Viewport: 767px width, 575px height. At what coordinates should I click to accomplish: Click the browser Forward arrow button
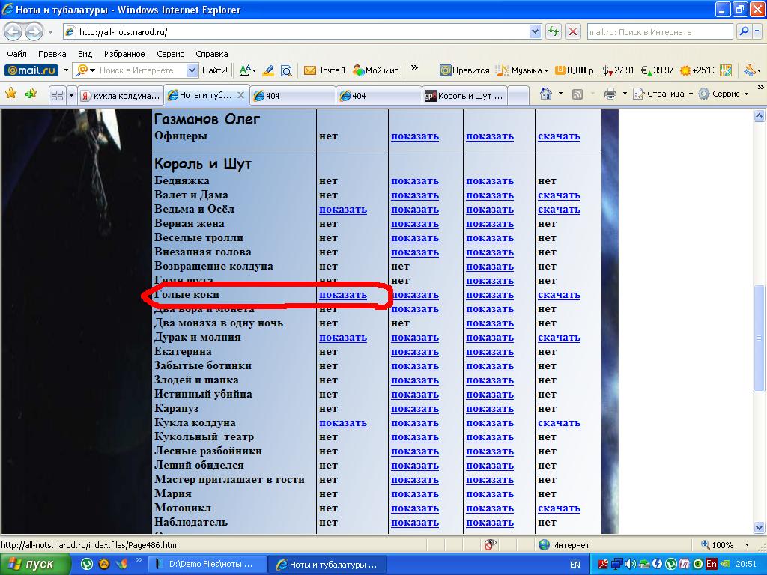34,32
